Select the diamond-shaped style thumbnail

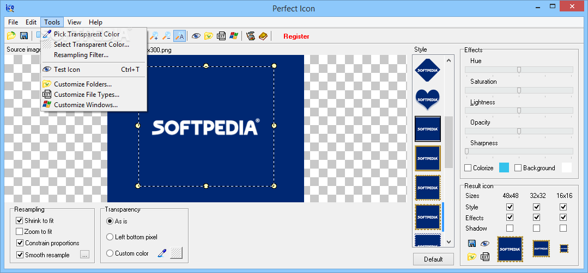(x=428, y=70)
